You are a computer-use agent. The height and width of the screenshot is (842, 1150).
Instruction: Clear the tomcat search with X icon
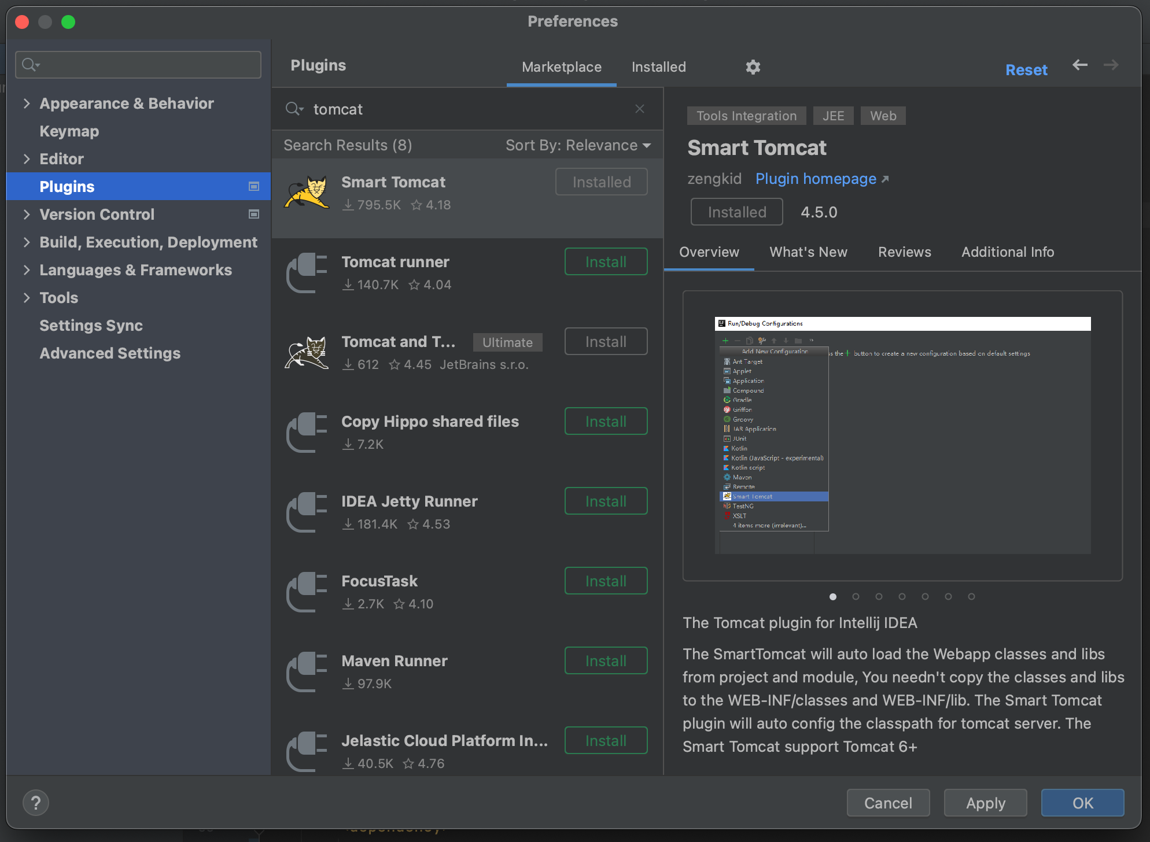tap(640, 109)
